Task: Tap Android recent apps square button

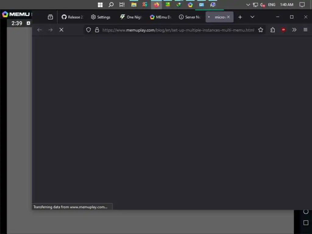Action: pos(306,223)
